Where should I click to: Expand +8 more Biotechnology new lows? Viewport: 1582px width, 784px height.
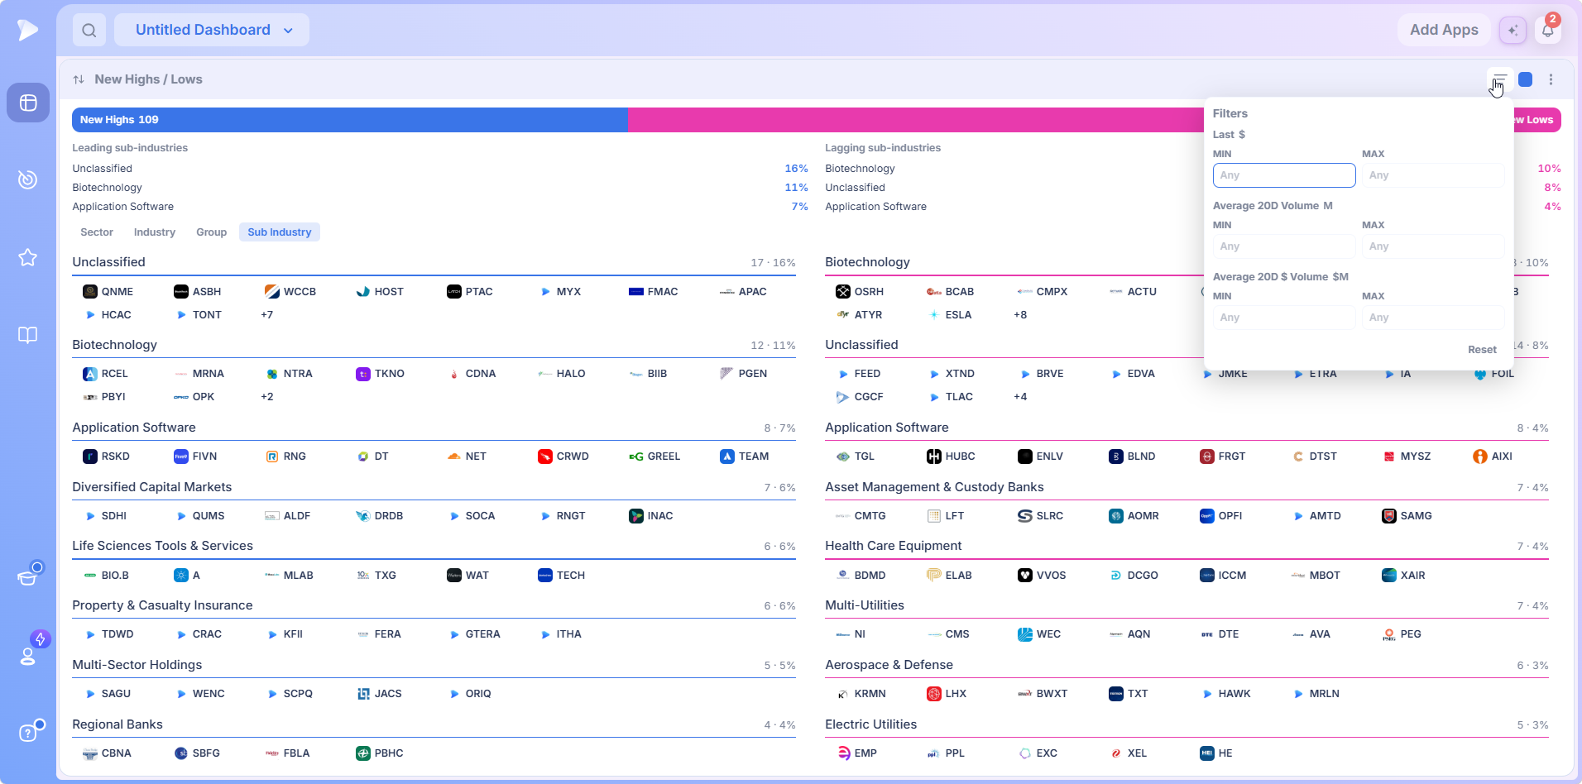[x=1020, y=315]
